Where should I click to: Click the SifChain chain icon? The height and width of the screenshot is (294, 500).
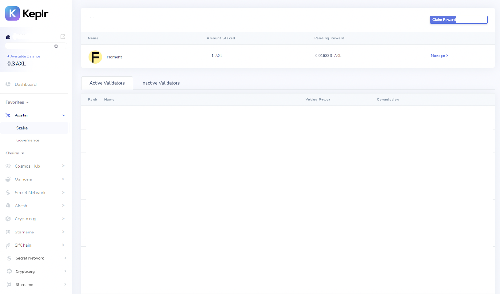(x=8, y=245)
